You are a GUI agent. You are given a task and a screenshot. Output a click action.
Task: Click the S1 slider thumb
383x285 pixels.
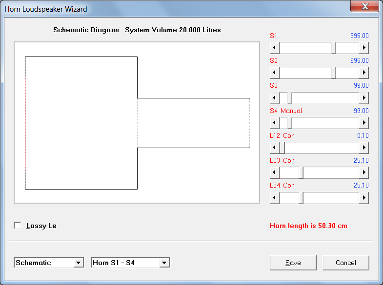click(x=334, y=48)
